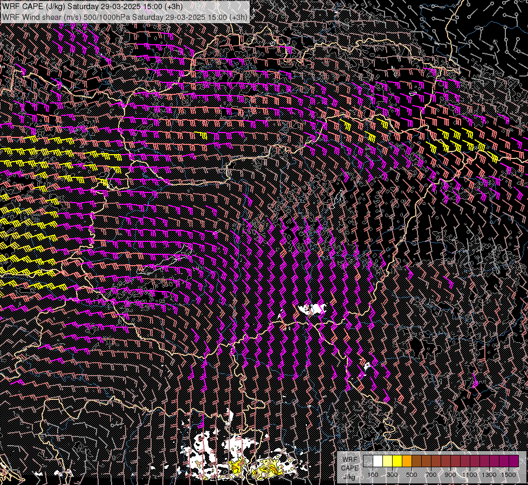Click the legend label 900
Image resolution: width=528 pixels, height=485 pixels.
[x=450, y=475]
